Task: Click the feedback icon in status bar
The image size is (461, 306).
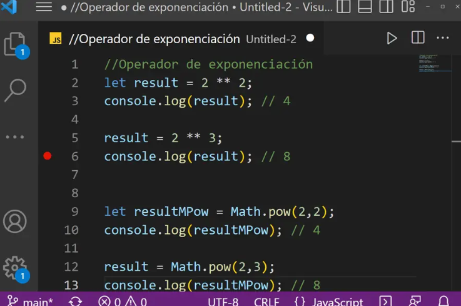Action: point(415,301)
